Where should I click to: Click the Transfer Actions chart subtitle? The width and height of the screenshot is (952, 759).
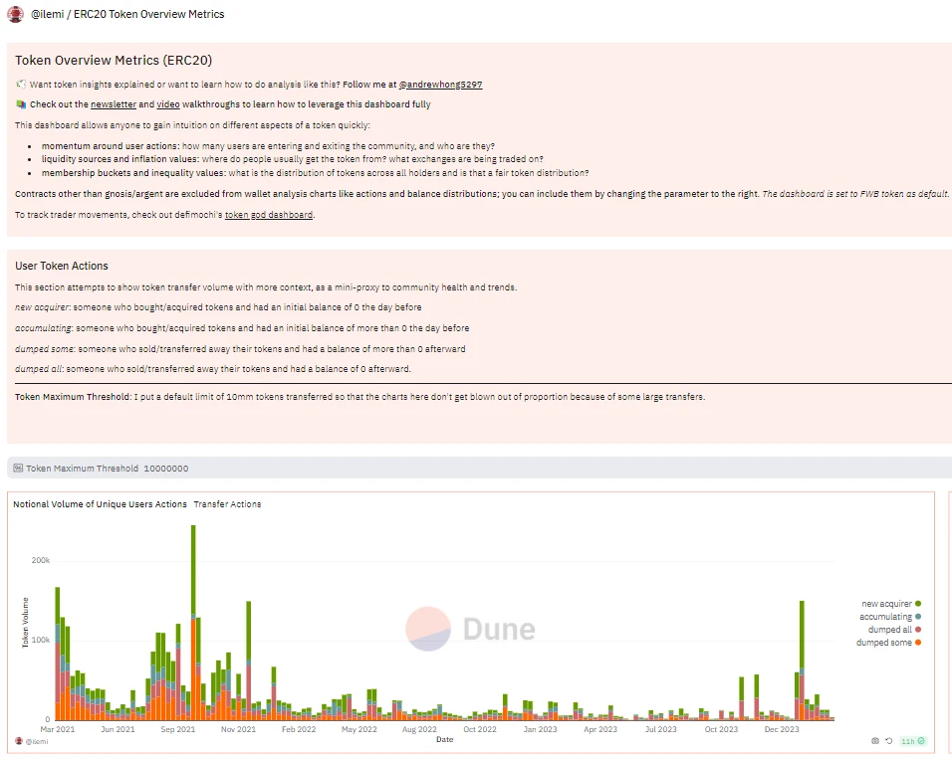pos(227,504)
